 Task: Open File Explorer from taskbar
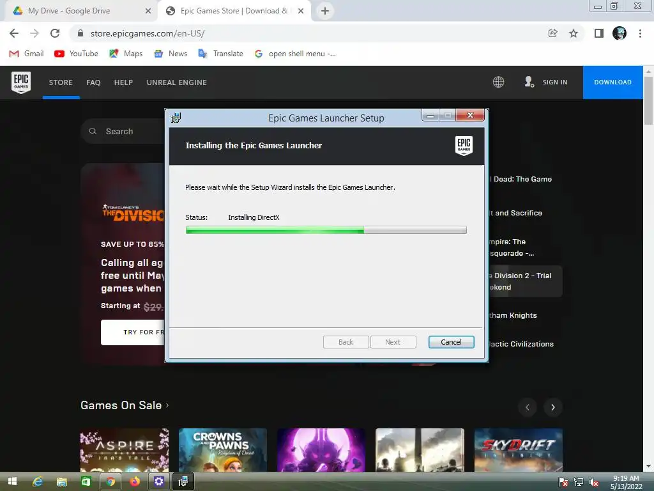tap(62, 482)
